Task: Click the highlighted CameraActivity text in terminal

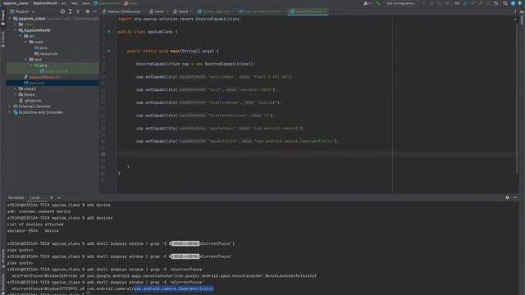Action: (173, 288)
